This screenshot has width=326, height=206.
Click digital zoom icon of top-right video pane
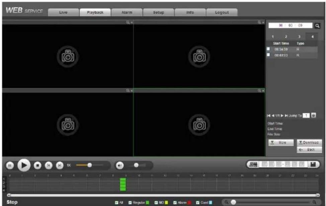[x=259, y=22]
